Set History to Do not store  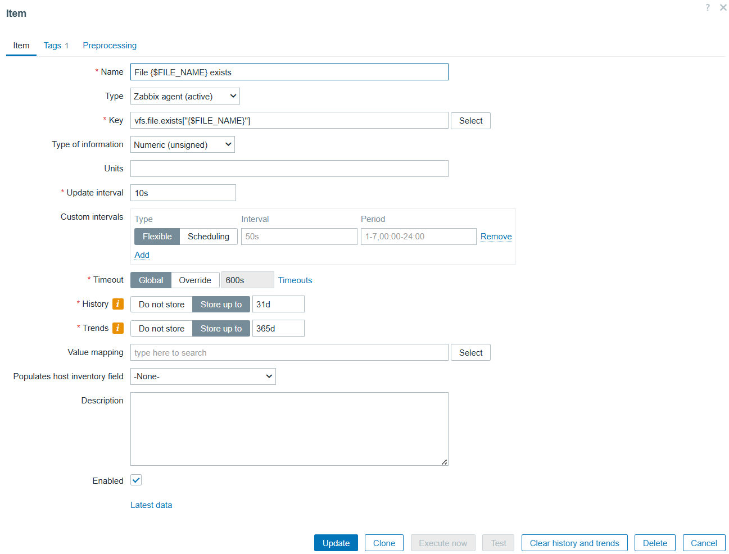click(x=161, y=305)
